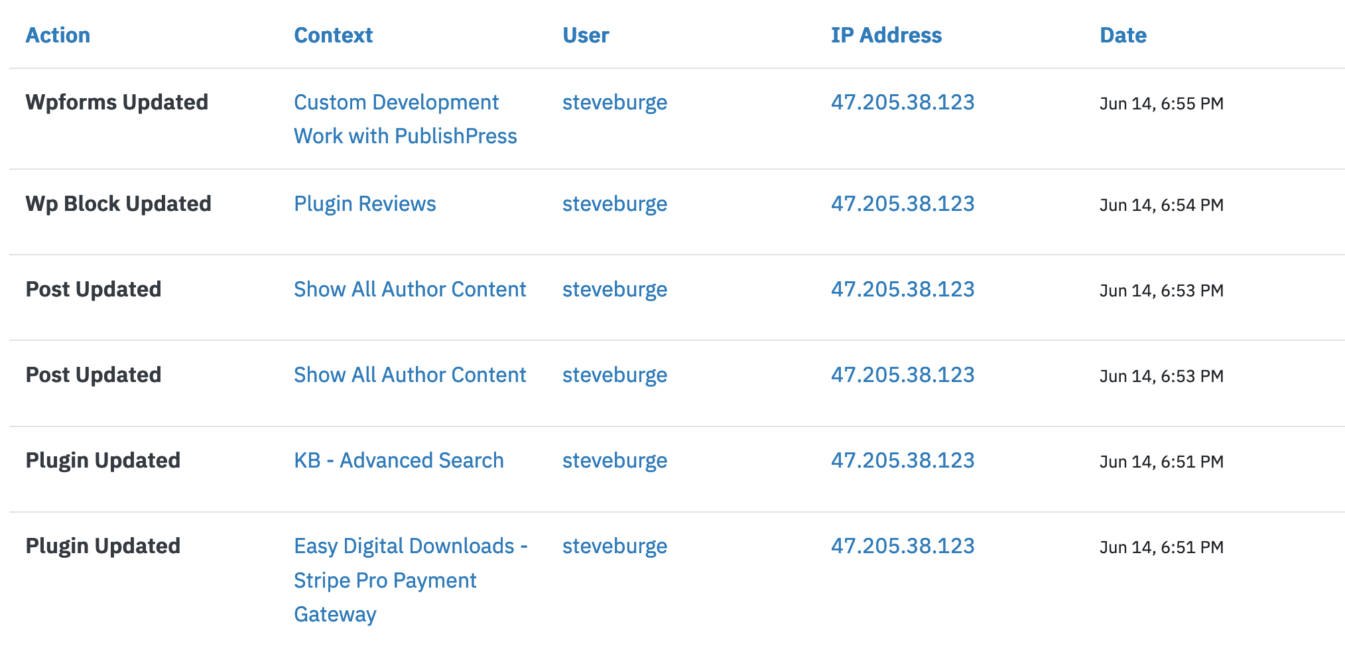Click the IP address in the KB Advanced Search row
Screen dimensions: 1345x646
pyautogui.click(x=903, y=460)
